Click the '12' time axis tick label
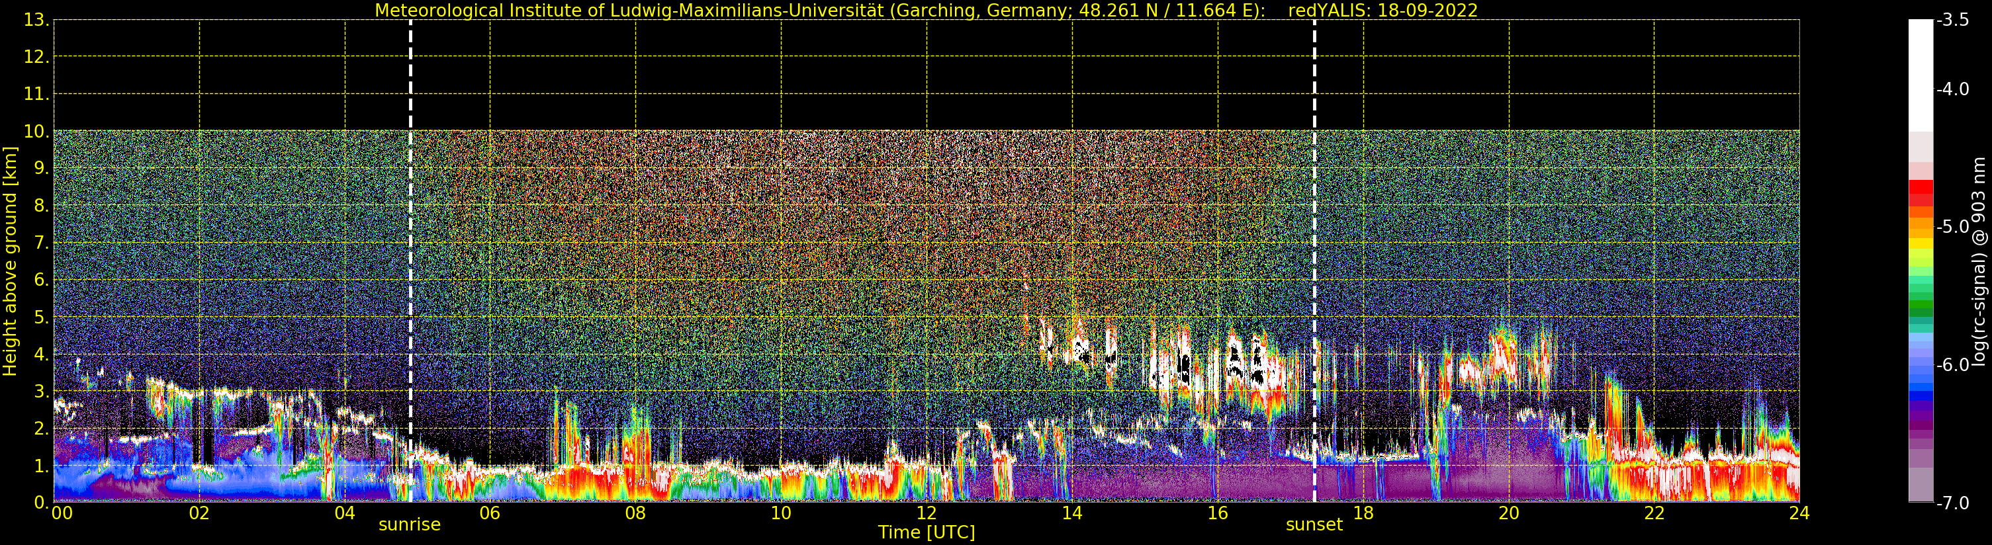 927,513
